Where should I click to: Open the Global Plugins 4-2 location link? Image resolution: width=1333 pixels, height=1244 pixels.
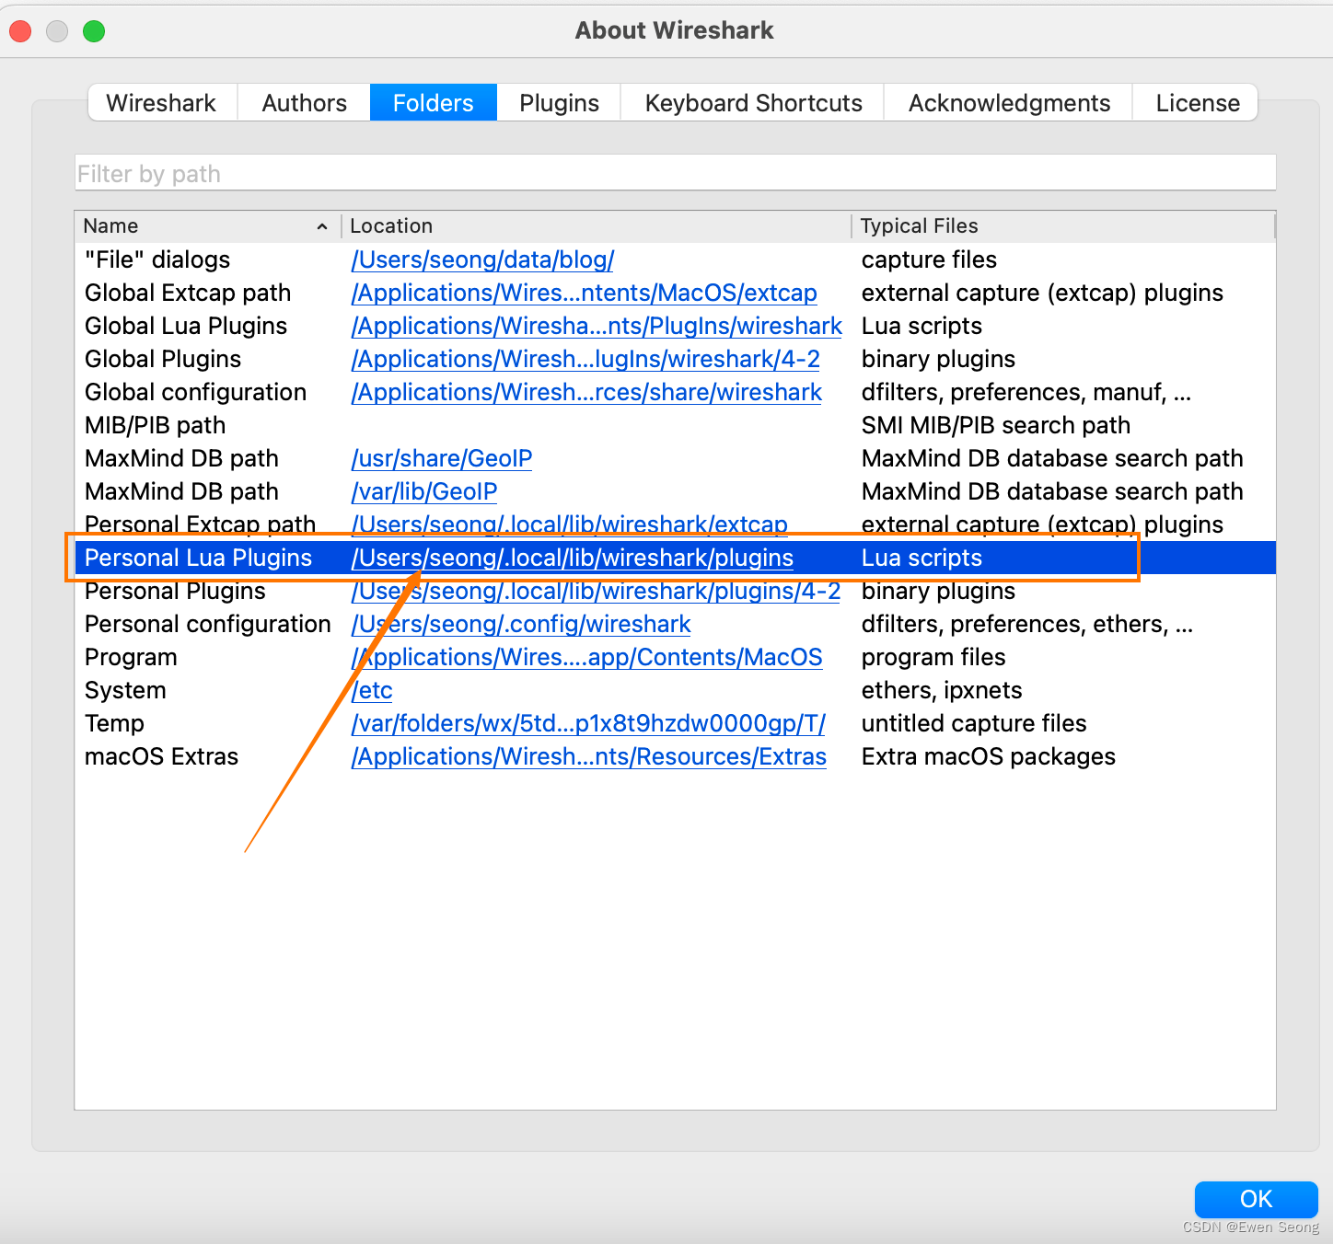(x=585, y=359)
